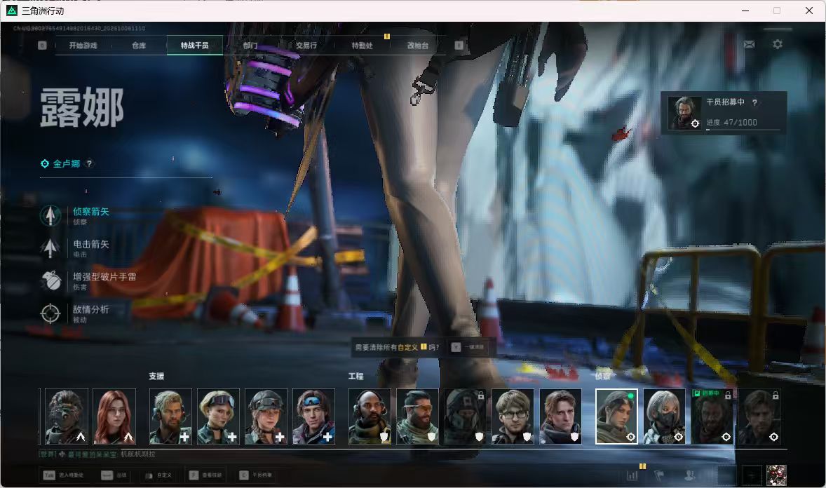
Task: Select the 侦察箭矢 skill icon
Action: click(50, 215)
